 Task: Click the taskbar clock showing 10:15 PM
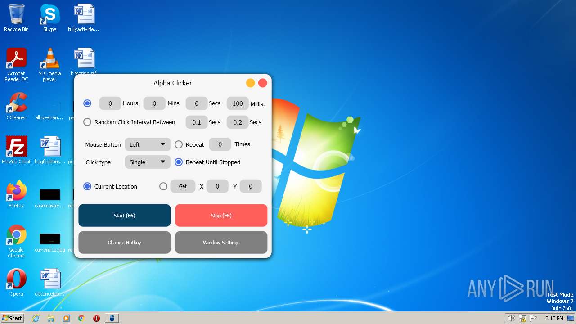point(553,318)
